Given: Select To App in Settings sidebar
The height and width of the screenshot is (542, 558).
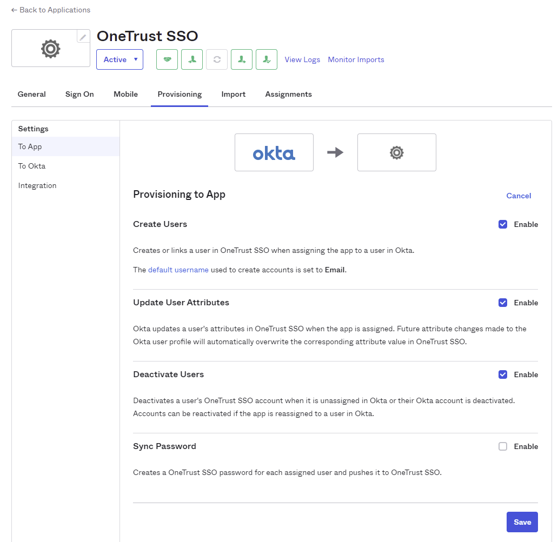Looking at the screenshot, I should pyautogui.click(x=65, y=146).
